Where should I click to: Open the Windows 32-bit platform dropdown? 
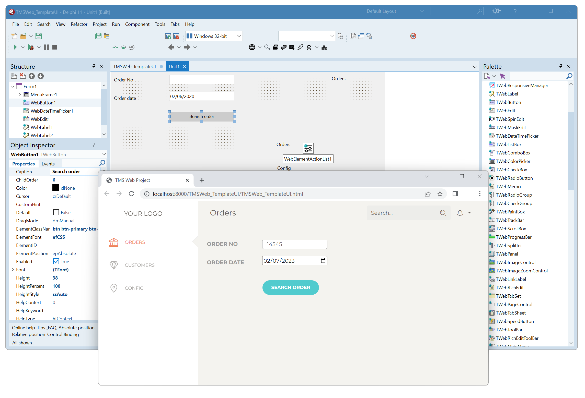point(239,36)
